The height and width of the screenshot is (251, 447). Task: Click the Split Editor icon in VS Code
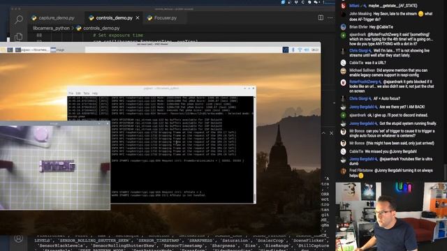click(x=321, y=17)
